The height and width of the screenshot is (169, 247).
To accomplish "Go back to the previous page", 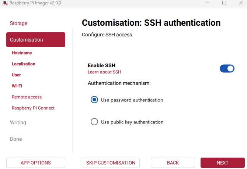I will tap(173, 163).
